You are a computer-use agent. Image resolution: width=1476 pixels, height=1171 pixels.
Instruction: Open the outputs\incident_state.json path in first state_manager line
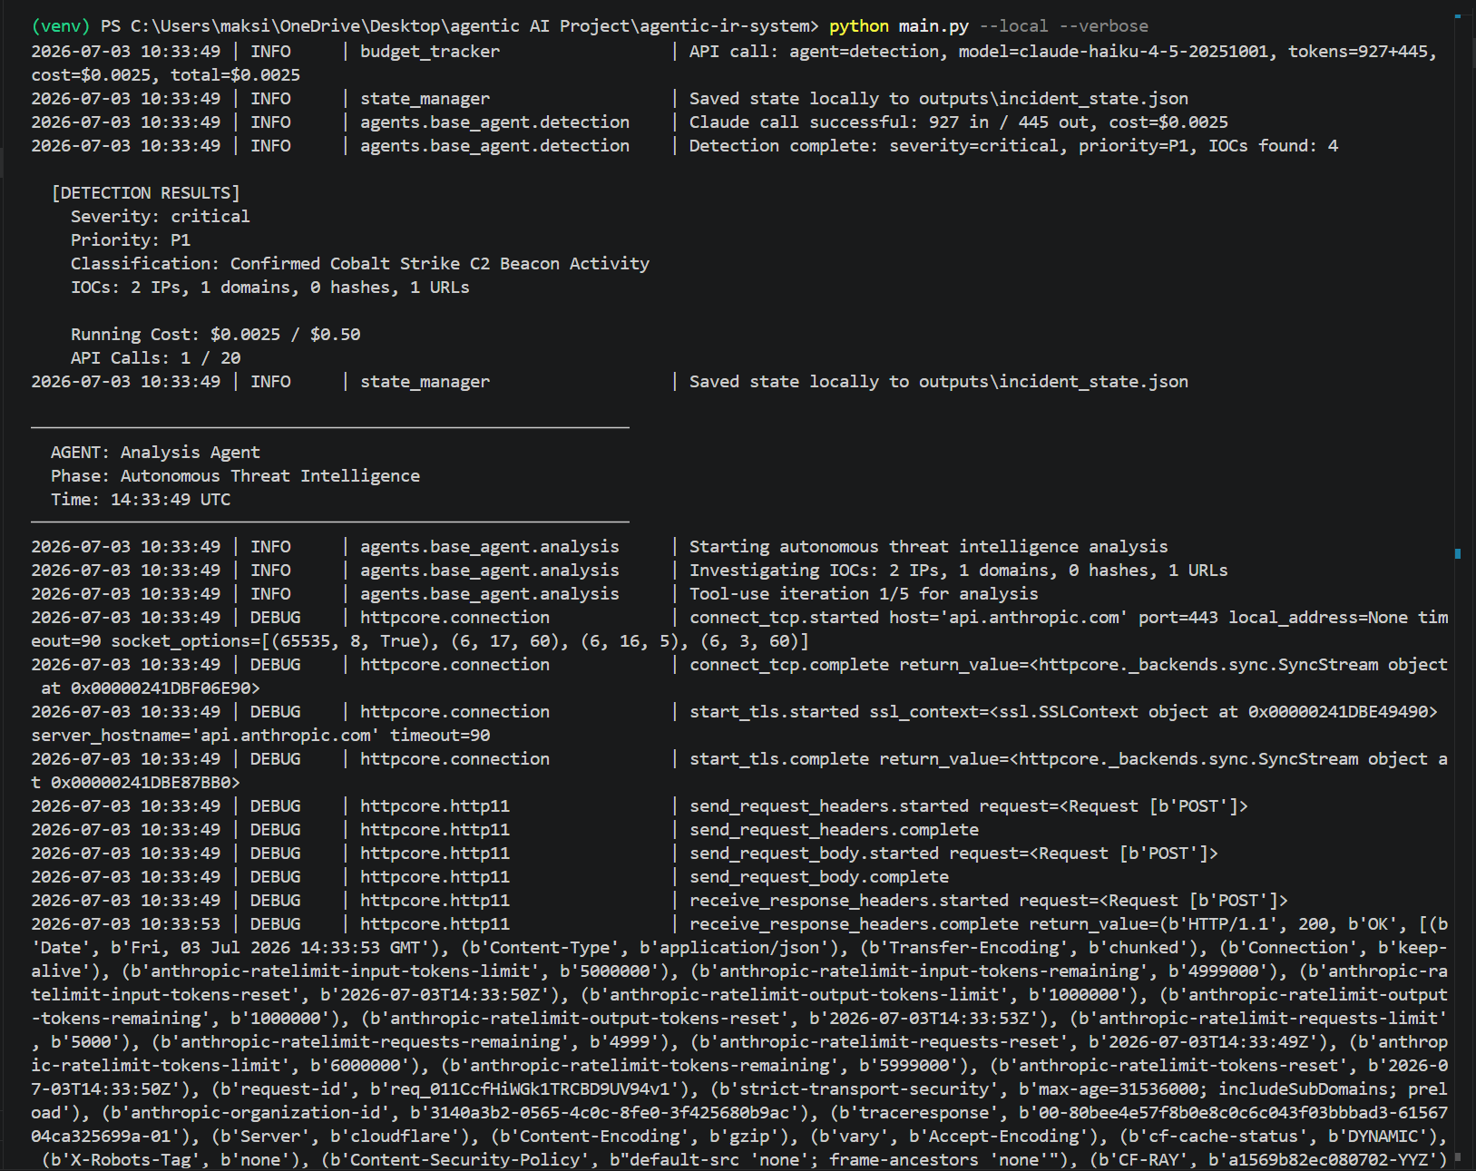1053,99
